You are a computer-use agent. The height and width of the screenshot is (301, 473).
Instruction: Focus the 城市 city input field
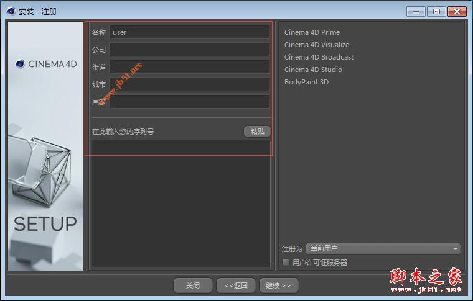point(190,84)
